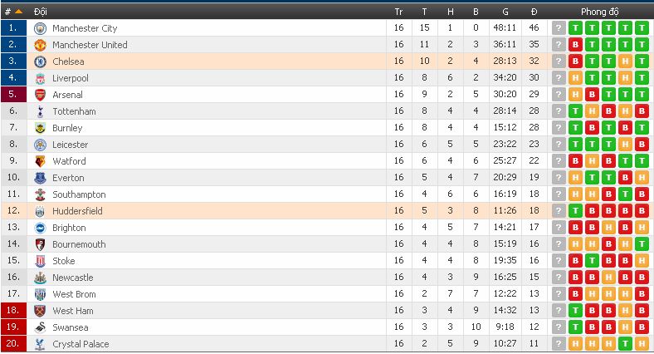Click Tottenham's orange H form box

tap(592, 111)
